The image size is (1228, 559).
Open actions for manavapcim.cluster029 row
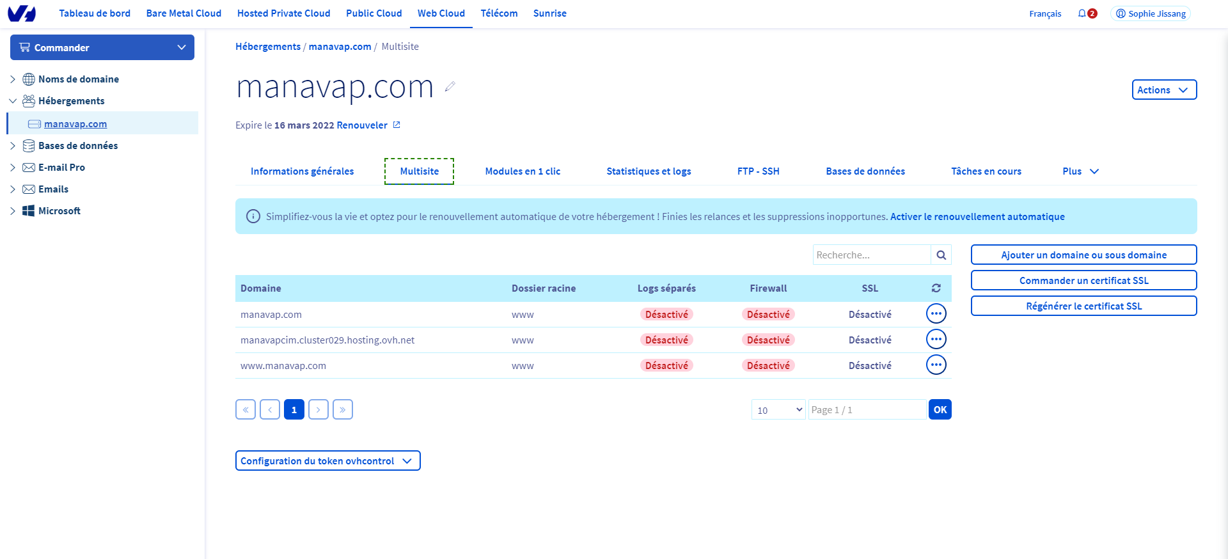point(936,340)
